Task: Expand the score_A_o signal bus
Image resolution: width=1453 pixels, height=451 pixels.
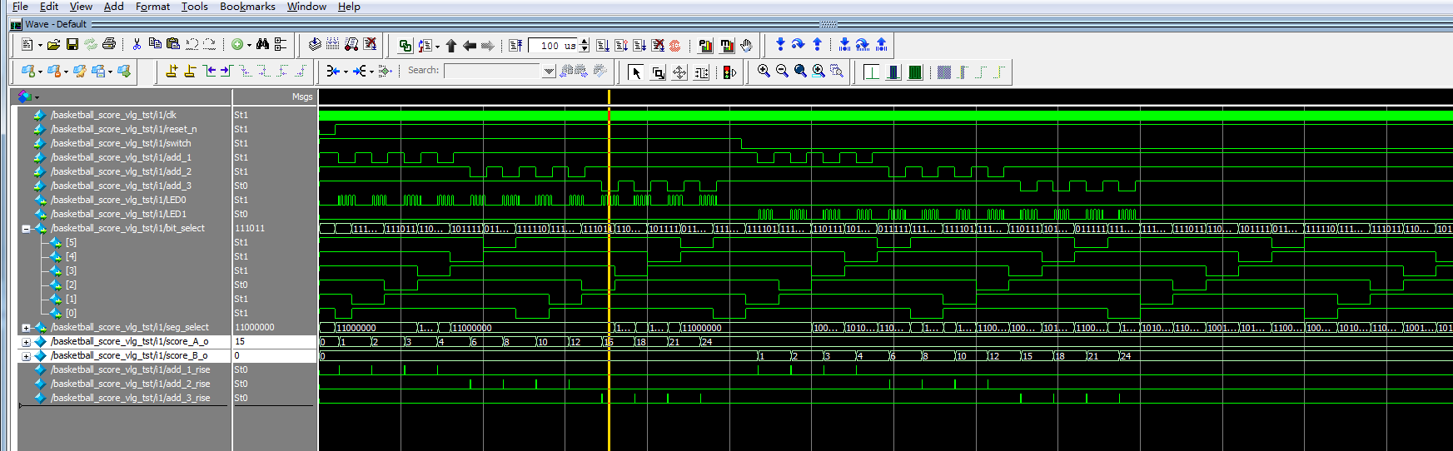Action: [x=26, y=342]
